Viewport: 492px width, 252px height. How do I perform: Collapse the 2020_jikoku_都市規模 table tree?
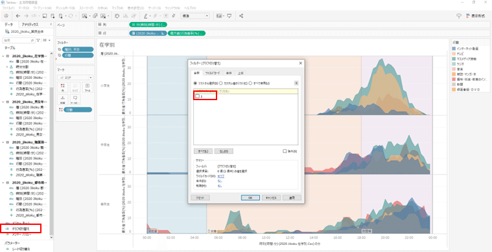3,182
